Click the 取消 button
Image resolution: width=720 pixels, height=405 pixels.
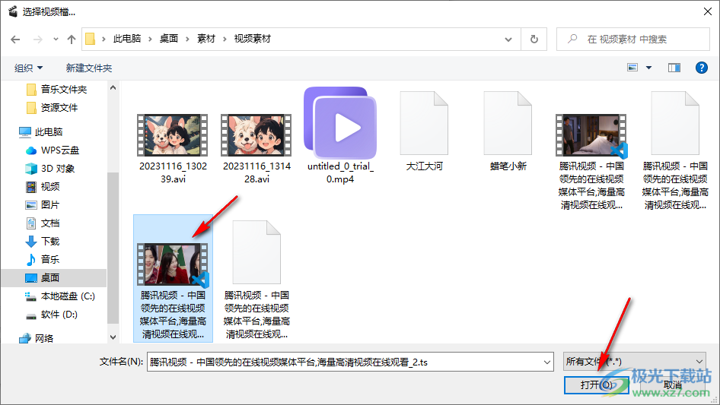click(x=672, y=385)
